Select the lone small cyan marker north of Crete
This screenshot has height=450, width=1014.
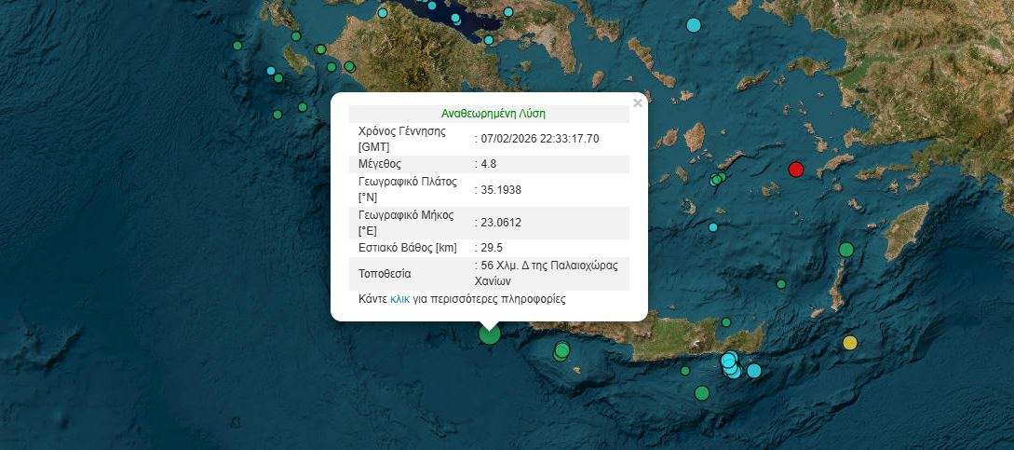click(713, 226)
